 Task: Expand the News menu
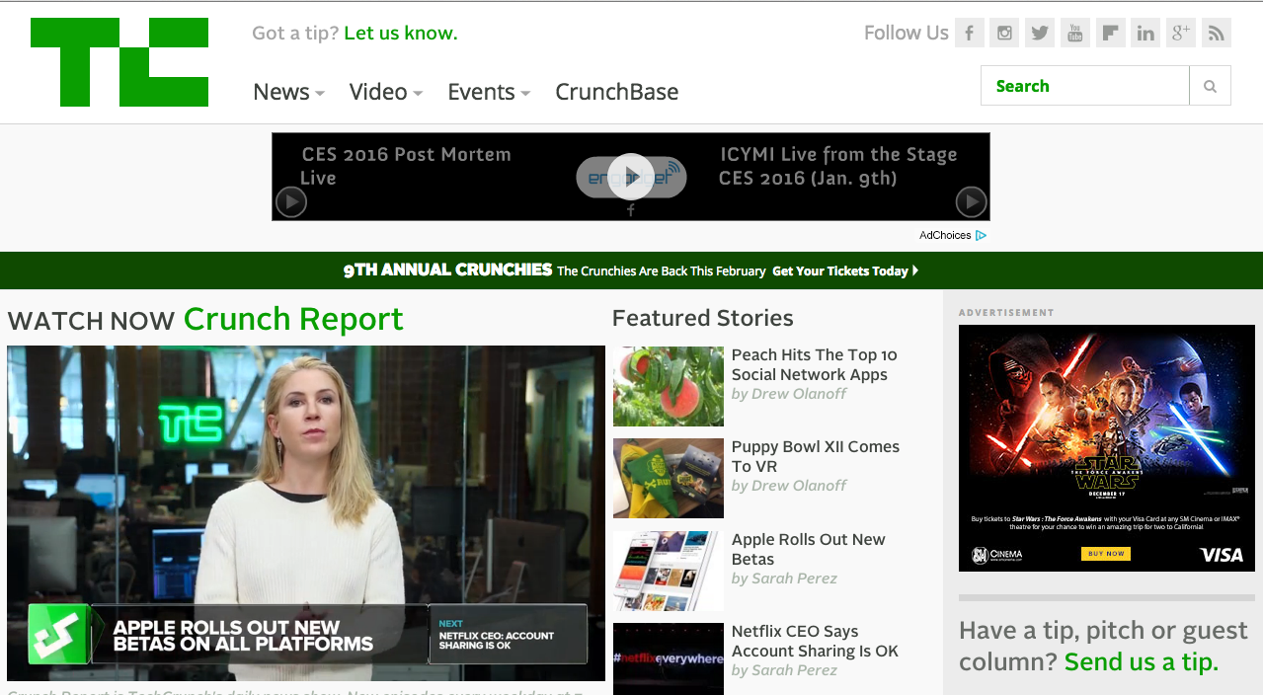tap(288, 92)
